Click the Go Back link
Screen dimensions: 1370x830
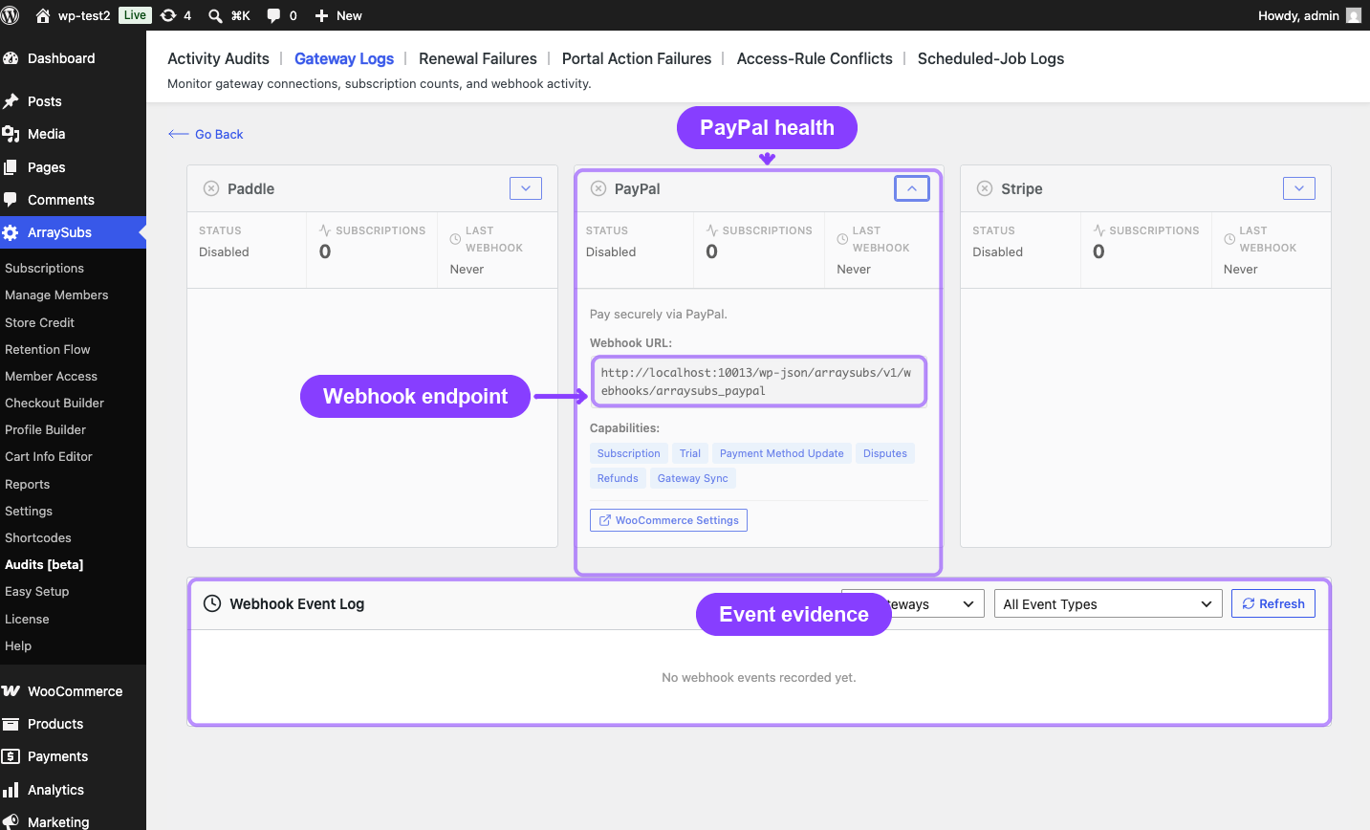[x=206, y=134]
